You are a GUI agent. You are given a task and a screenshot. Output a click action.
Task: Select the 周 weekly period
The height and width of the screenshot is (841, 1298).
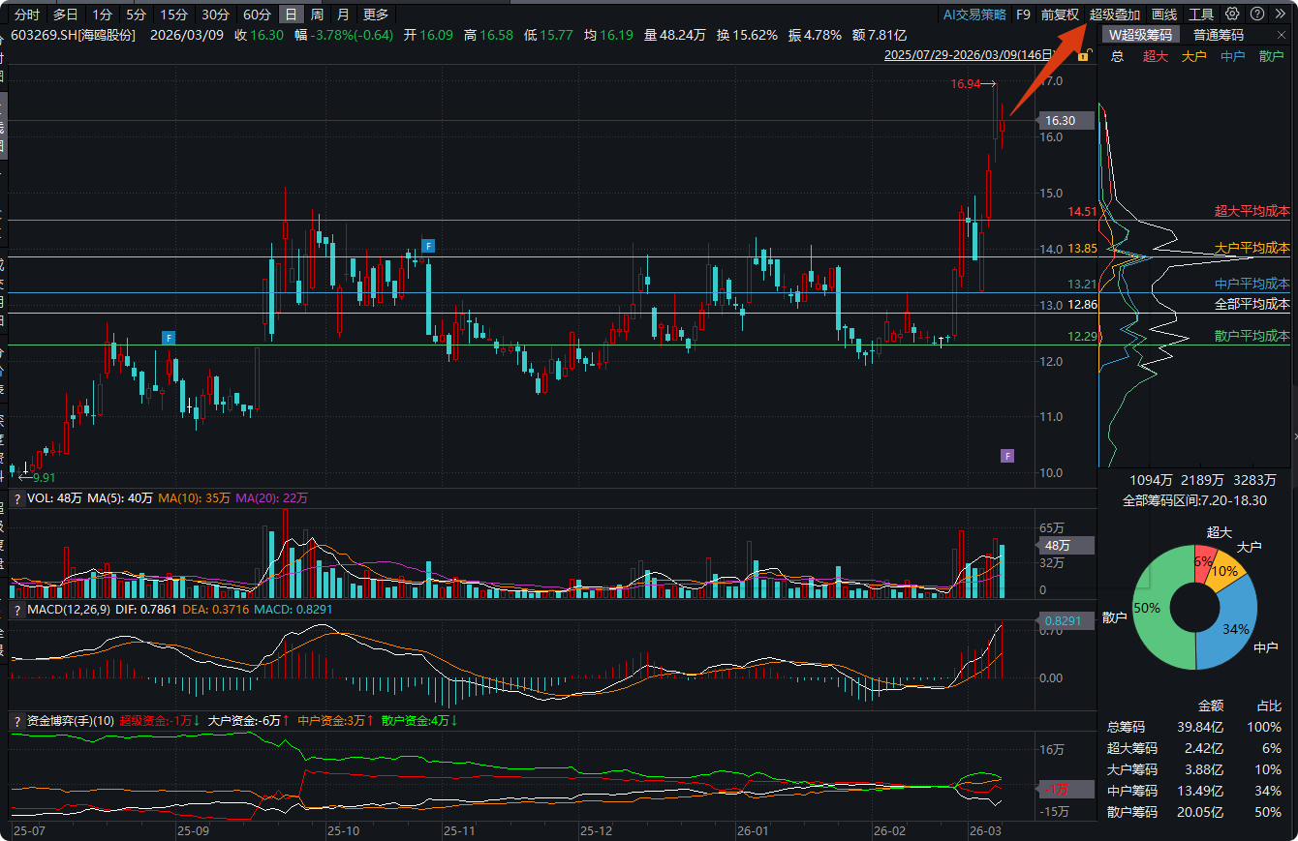coord(317,15)
